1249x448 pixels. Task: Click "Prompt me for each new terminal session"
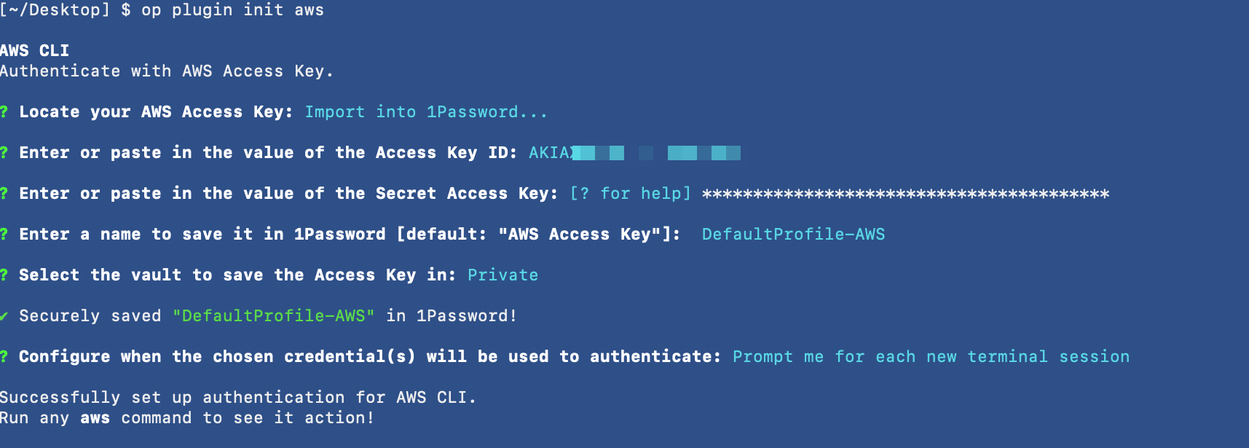coord(931,357)
